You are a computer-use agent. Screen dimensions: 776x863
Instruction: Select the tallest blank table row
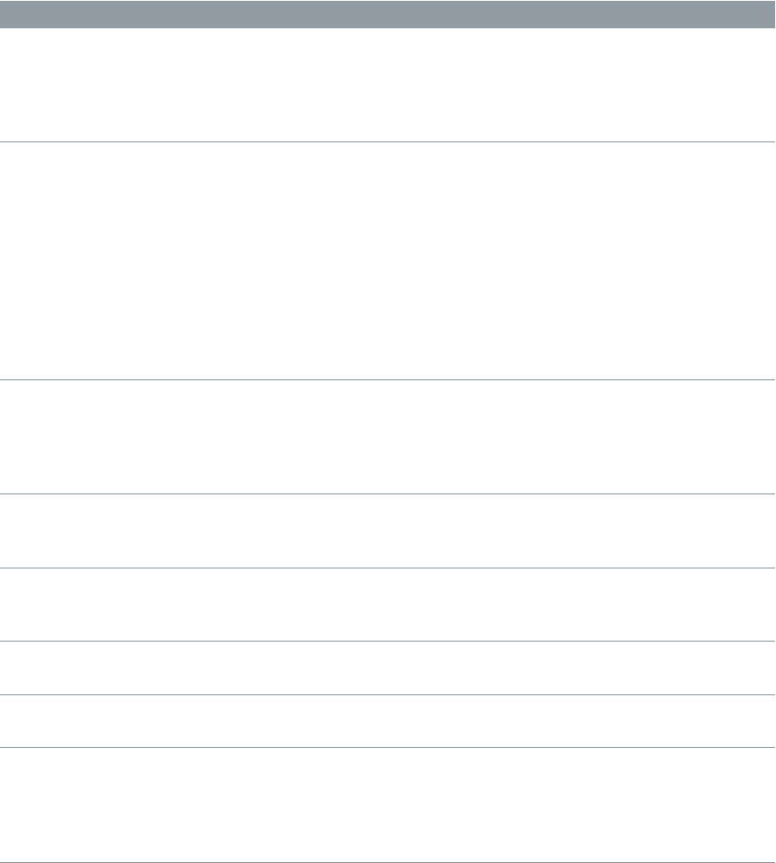(387, 261)
